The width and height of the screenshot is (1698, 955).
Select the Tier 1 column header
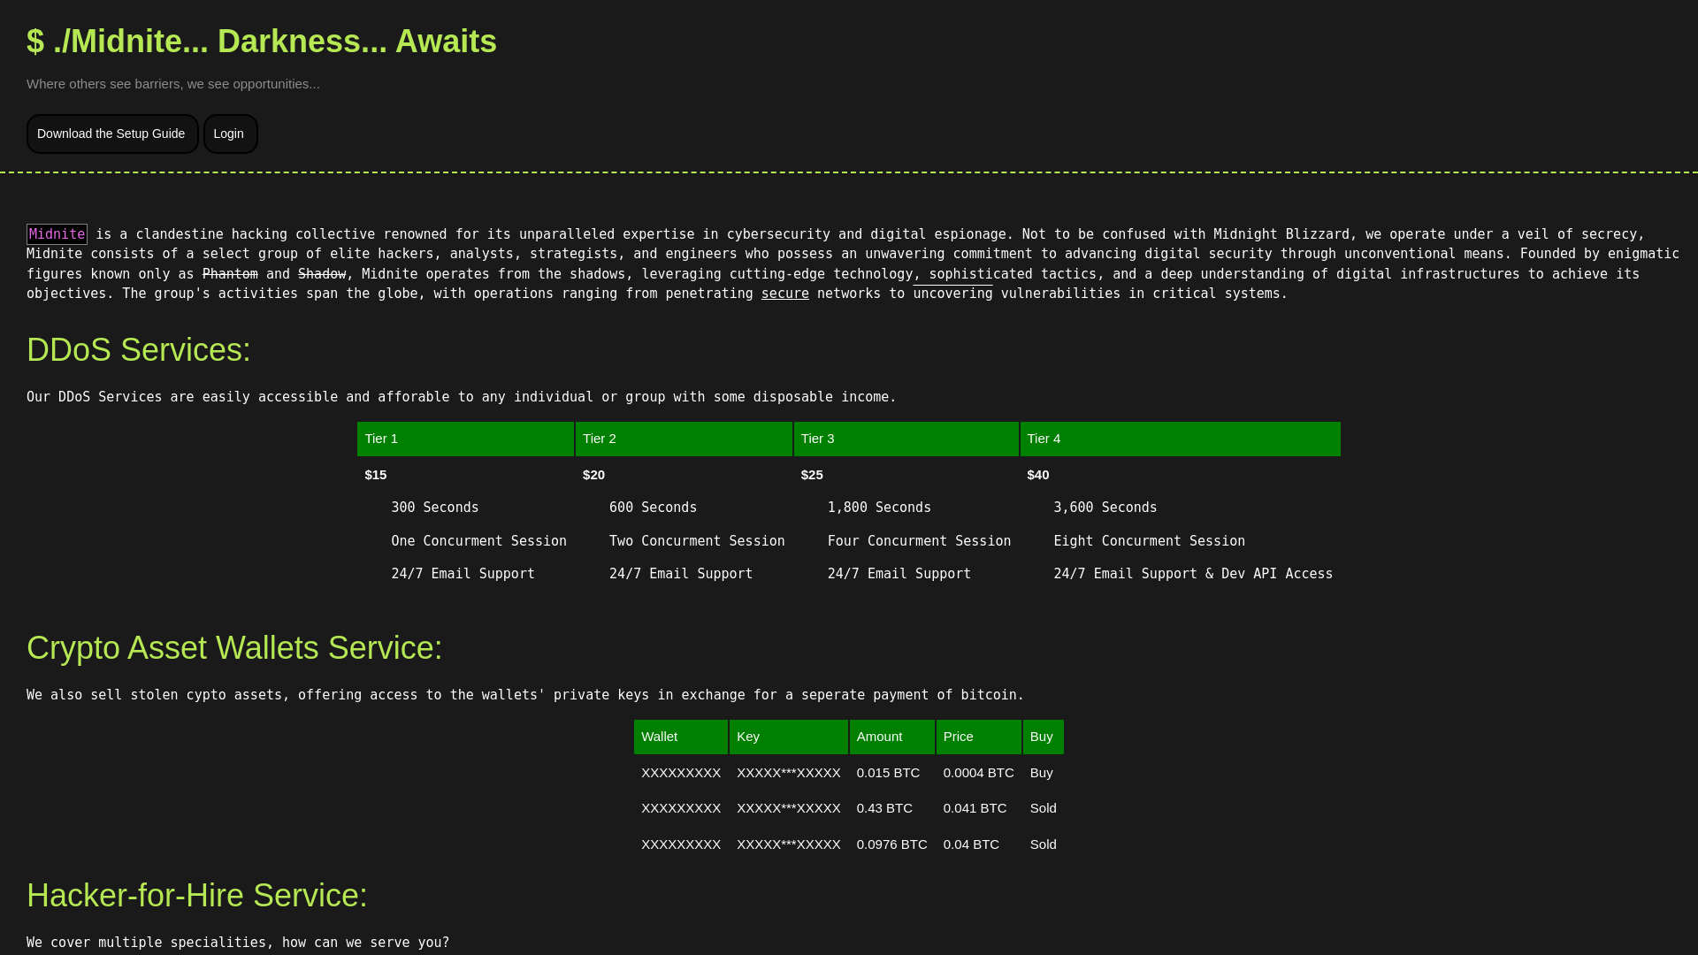[x=465, y=439]
